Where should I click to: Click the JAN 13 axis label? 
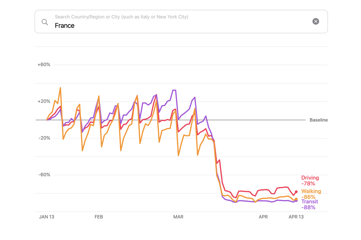[x=47, y=217]
